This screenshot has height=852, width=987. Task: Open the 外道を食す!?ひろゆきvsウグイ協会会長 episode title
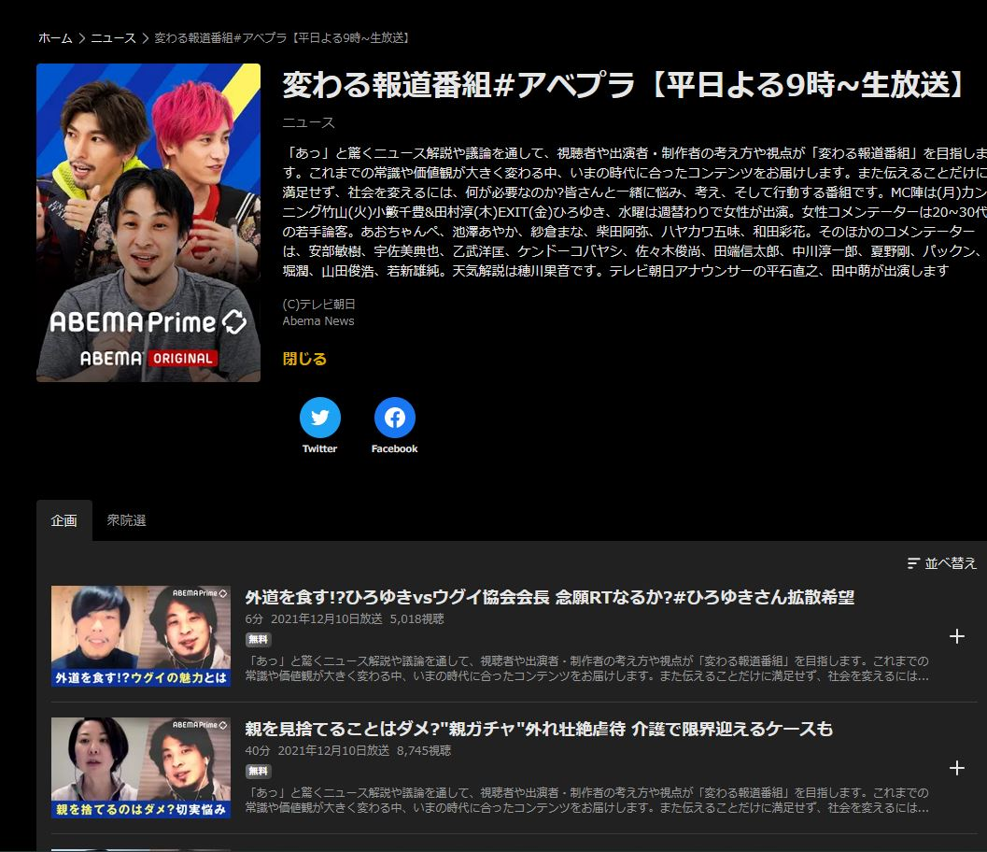pos(549,597)
